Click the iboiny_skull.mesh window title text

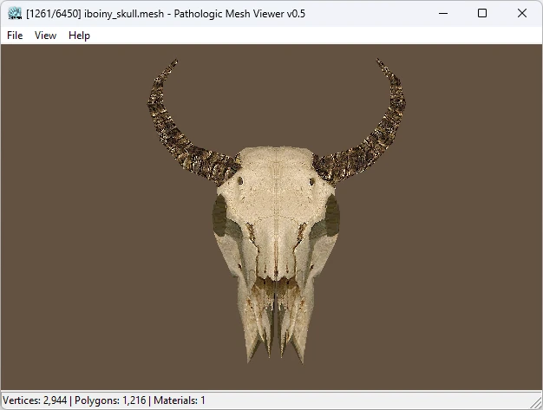click(166, 14)
